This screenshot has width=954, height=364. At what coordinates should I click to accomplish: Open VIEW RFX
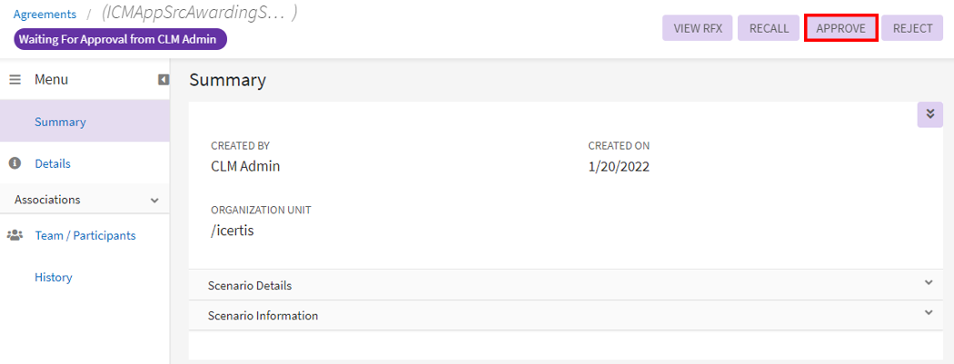698,28
